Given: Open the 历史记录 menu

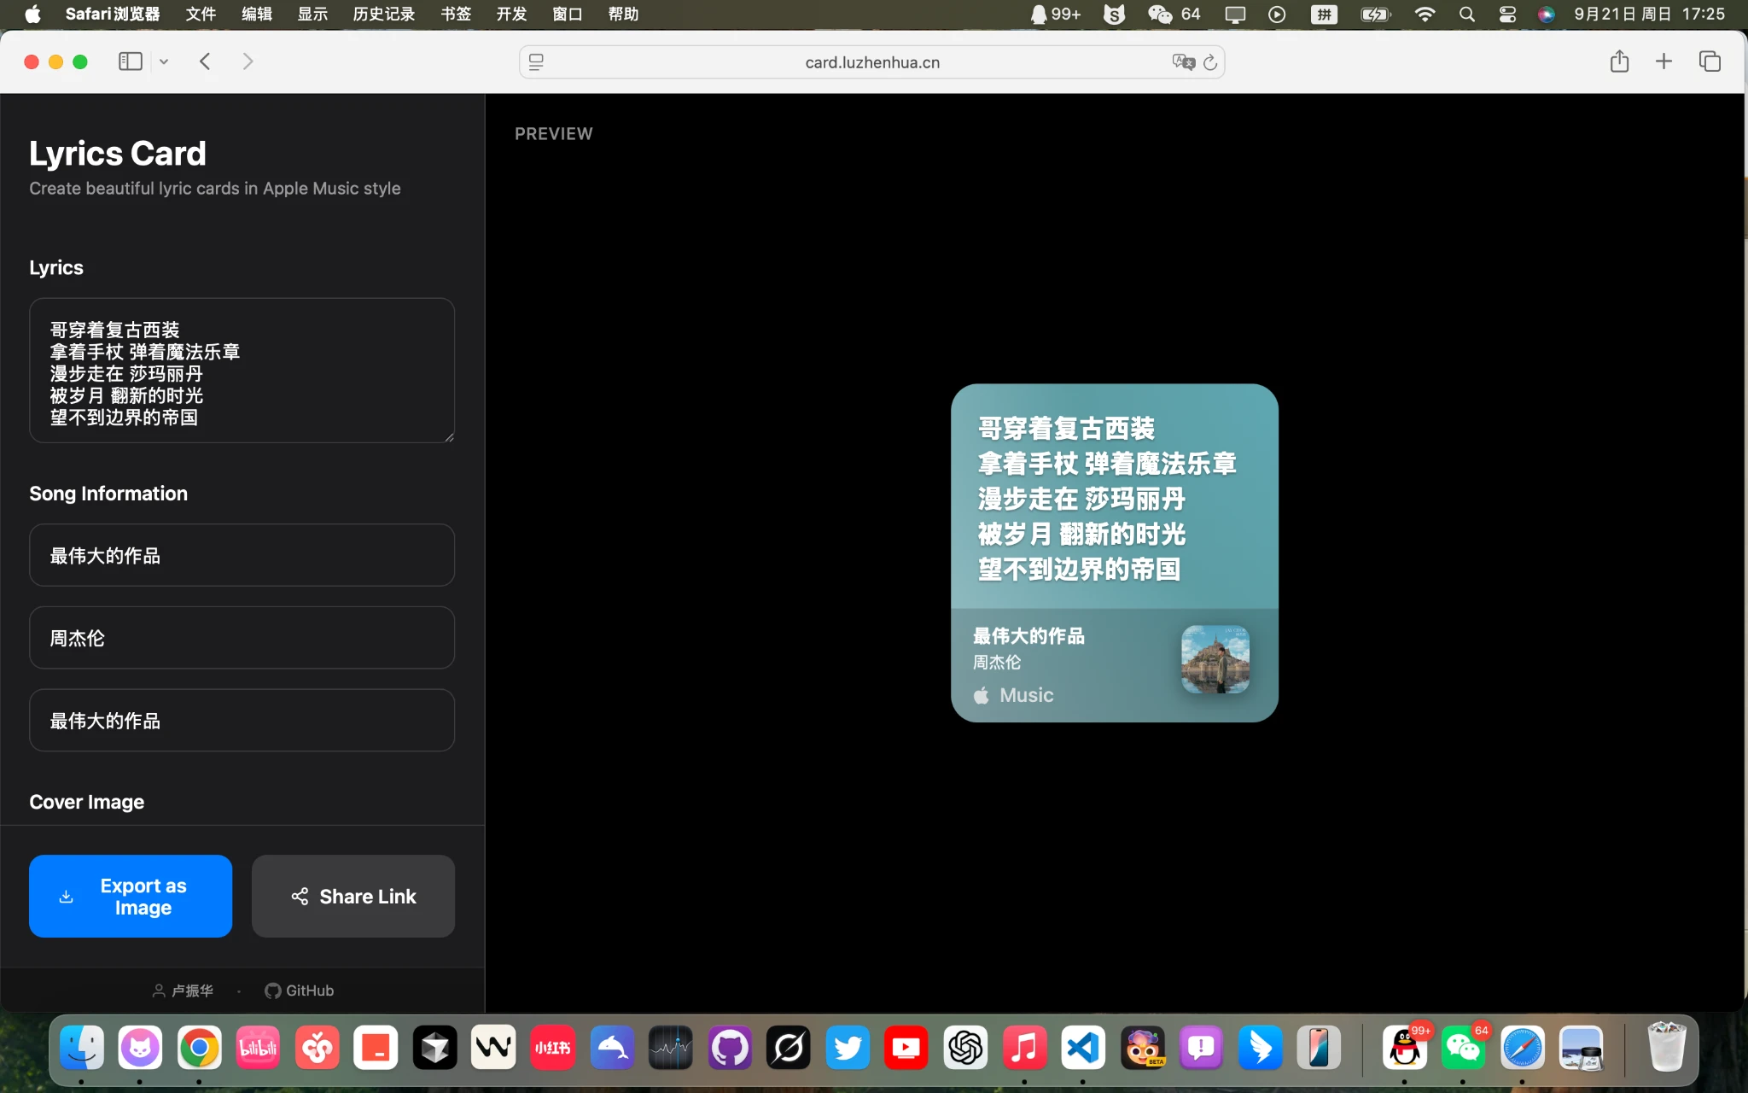Looking at the screenshot, I should [x=383, y=14].
